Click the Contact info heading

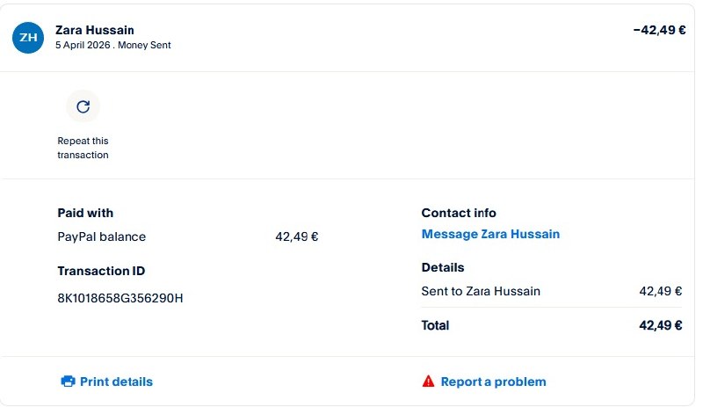pos(459,213)
